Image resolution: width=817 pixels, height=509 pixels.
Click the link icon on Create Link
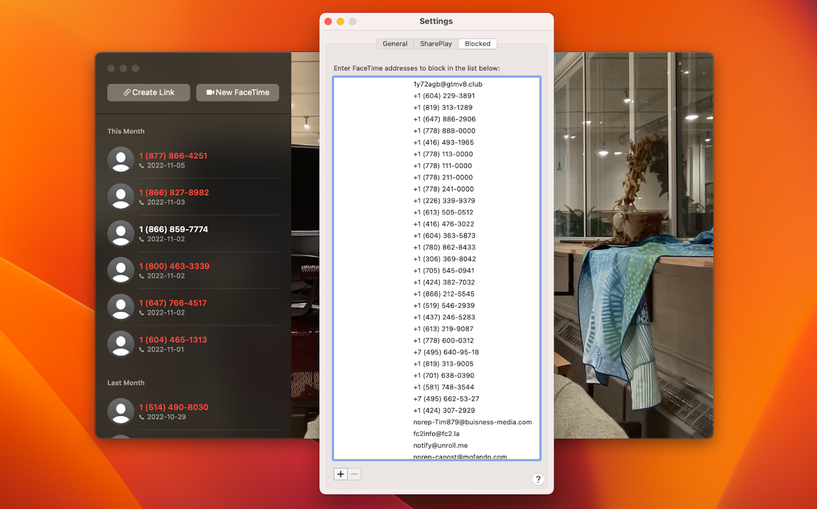(126, 92)
